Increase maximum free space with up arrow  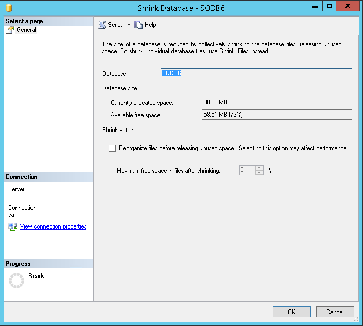pyautogui.click(x=259, y=168)
